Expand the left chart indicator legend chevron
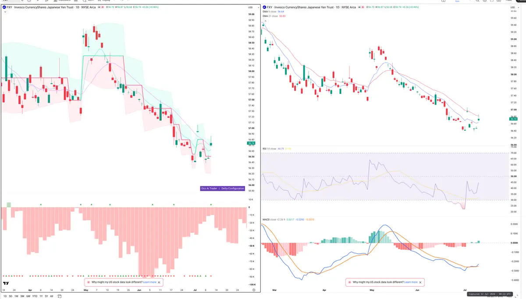The width and height of the screenshot is (526, 299). (5, 12)
